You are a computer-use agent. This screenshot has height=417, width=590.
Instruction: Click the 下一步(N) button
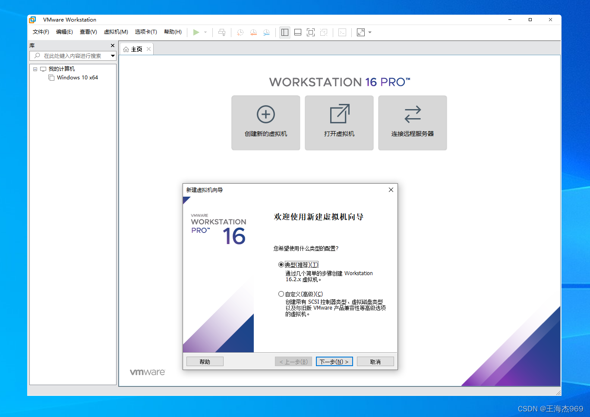(x=334, y=361)
